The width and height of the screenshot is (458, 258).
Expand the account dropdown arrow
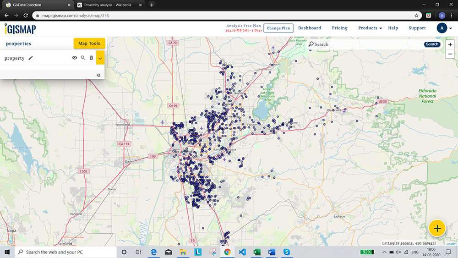click(x=450, y=28)
